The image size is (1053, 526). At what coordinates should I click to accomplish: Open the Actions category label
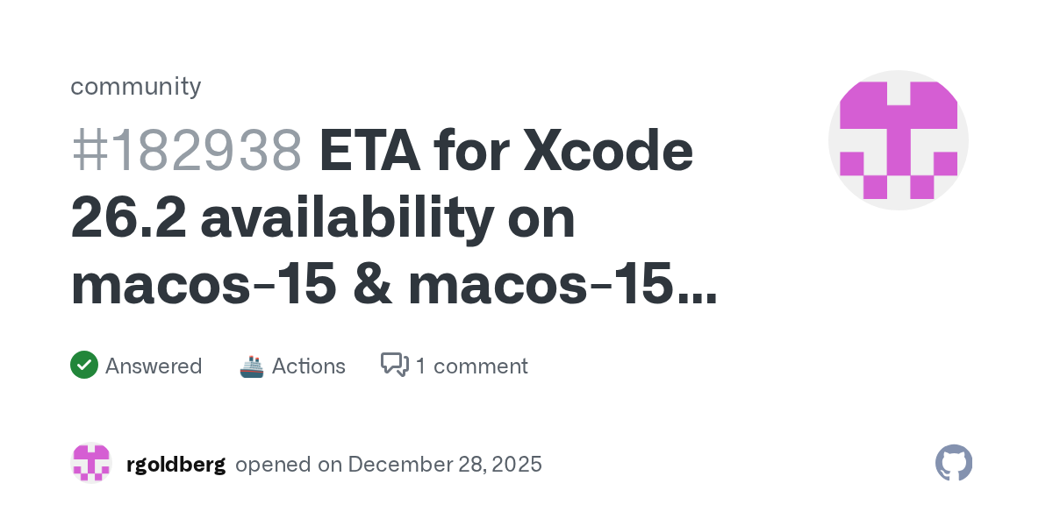pyautogui.click(x=308, y=366)
